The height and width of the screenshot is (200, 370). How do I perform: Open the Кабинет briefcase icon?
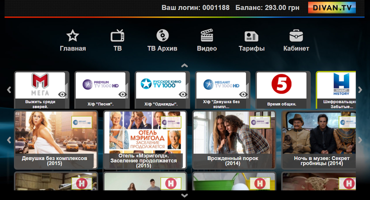tap(296, 35)
